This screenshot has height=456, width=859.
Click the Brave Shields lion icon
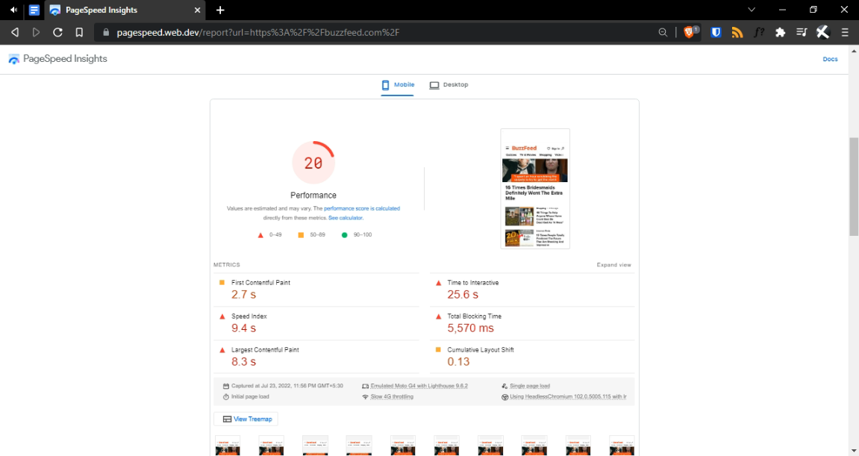[x=689, y=32]
